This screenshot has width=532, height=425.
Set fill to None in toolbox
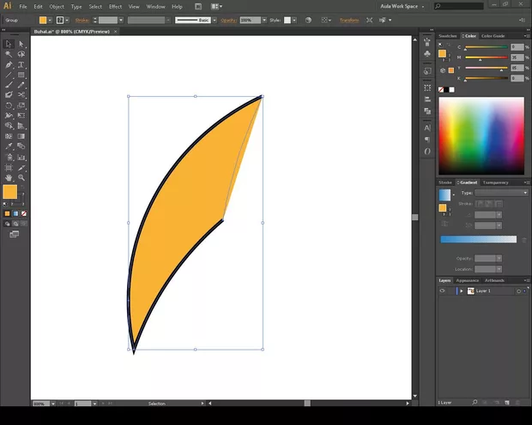click(x=23, y=212)
